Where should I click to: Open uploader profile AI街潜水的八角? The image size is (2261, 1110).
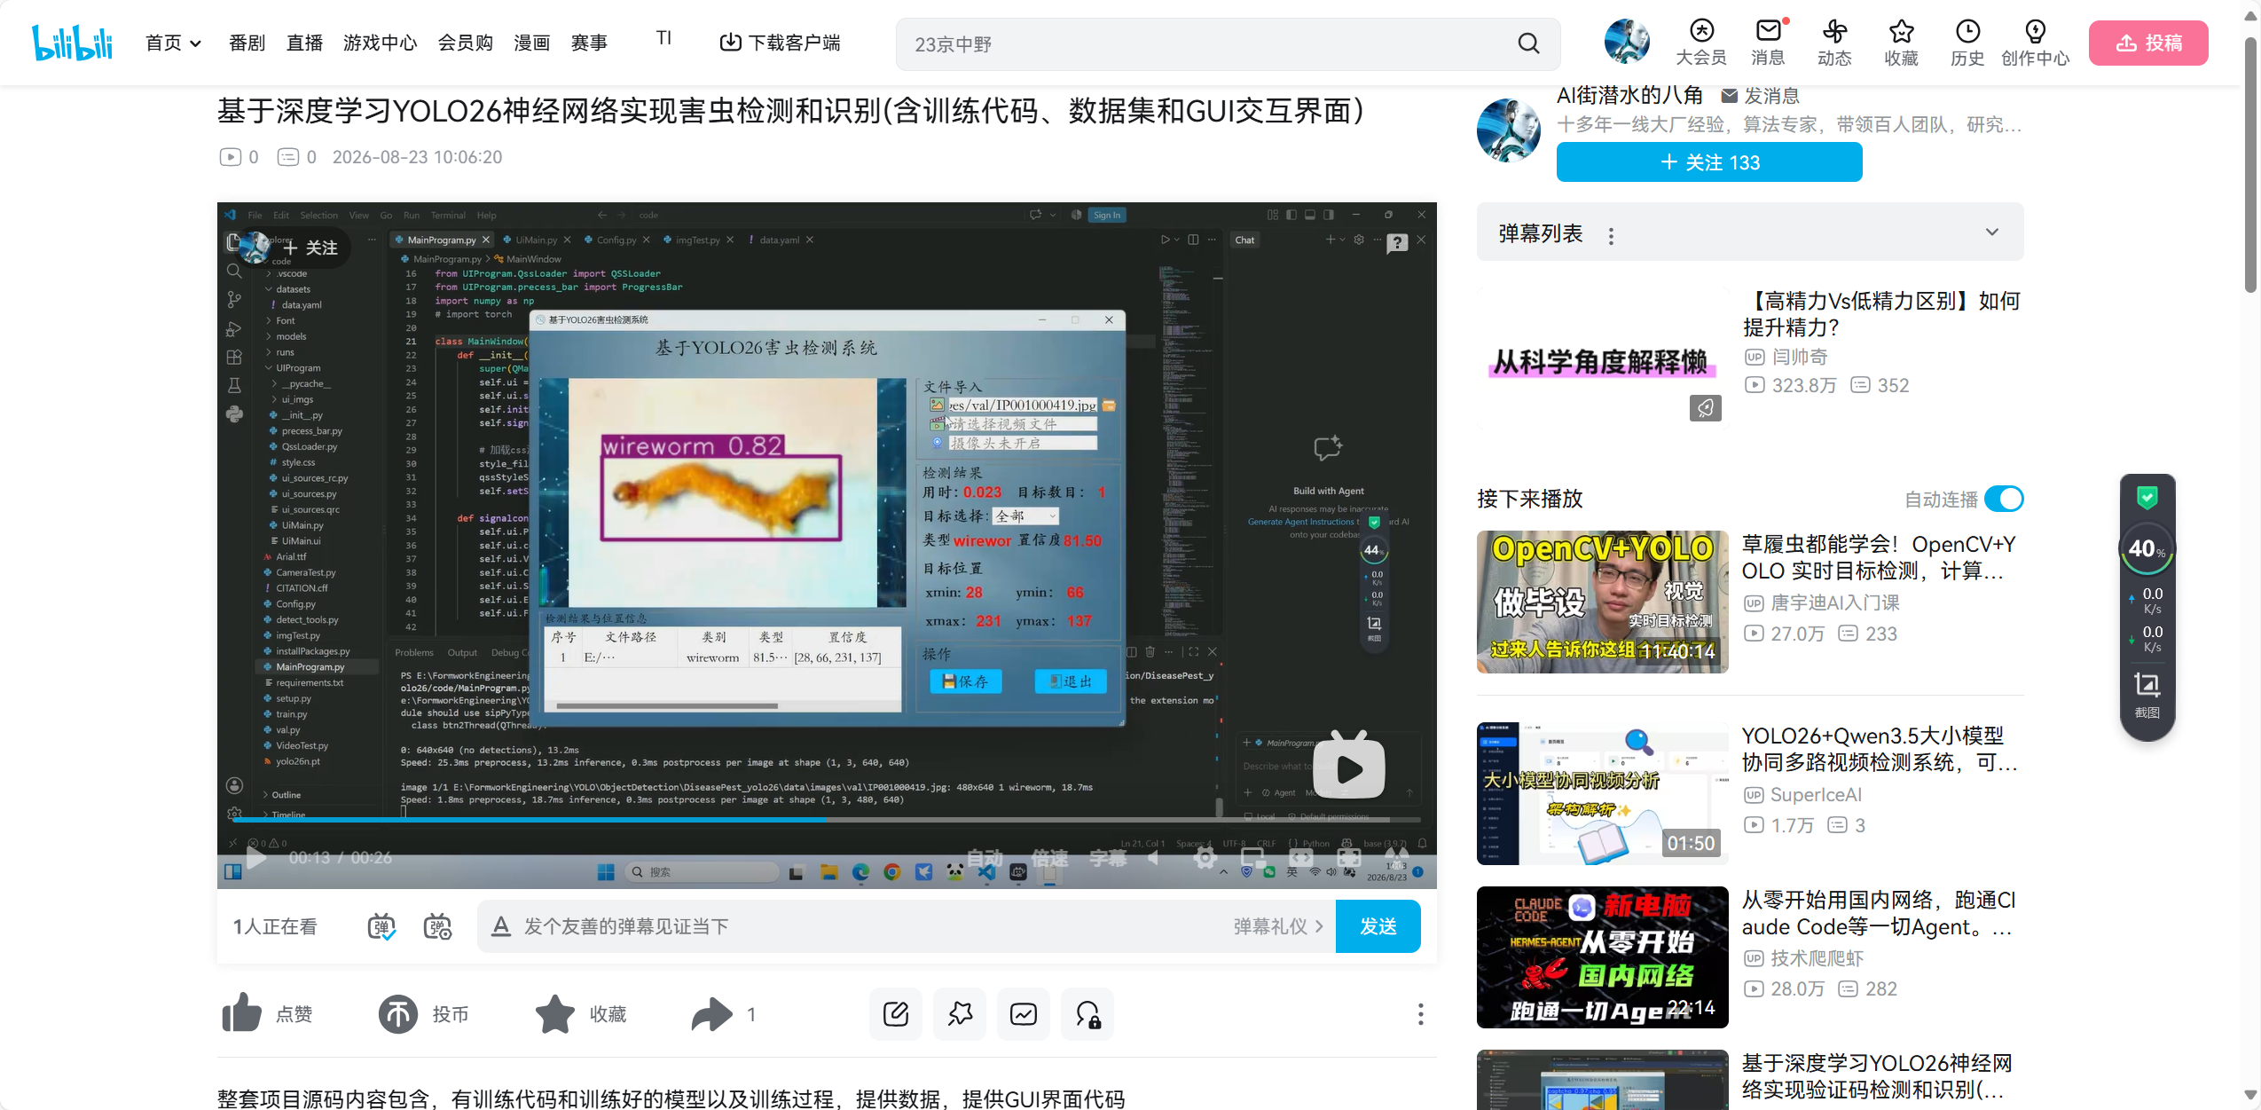(1629, 95)
